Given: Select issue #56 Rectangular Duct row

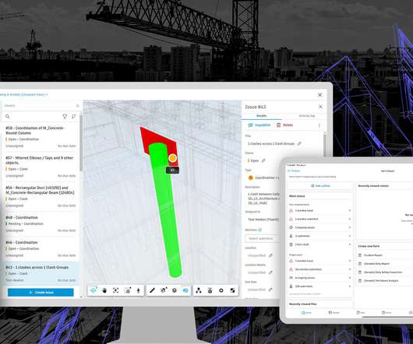Looking at the screenshot, I should [41, 196].
